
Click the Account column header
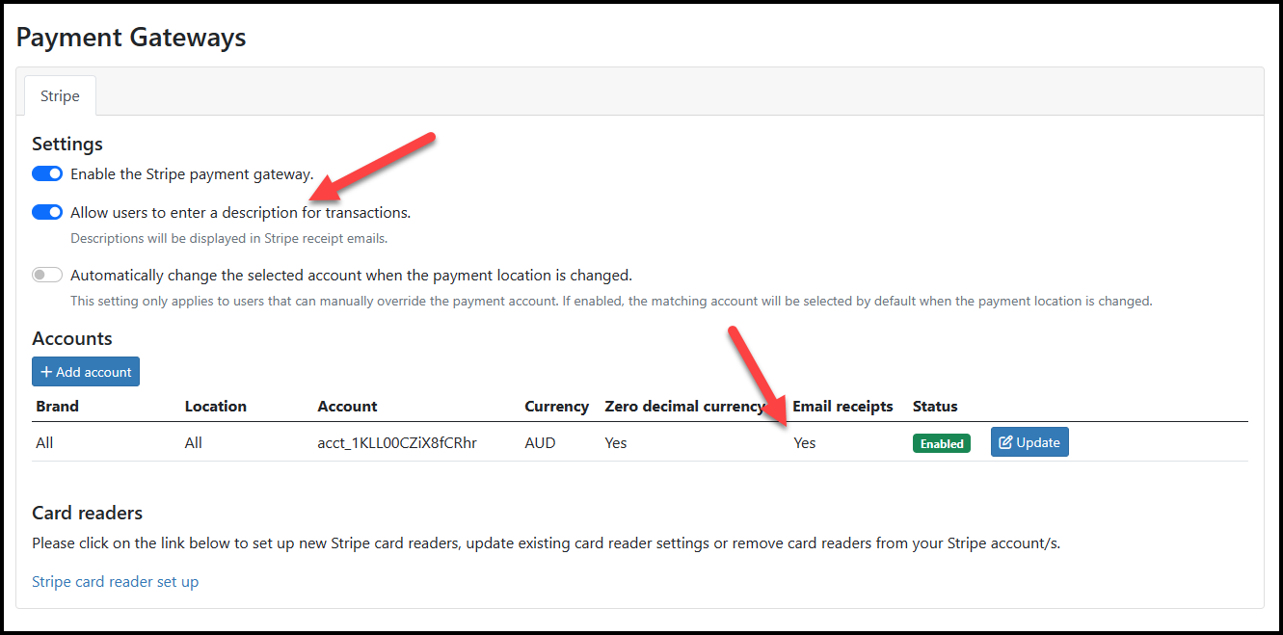(347, 407)
